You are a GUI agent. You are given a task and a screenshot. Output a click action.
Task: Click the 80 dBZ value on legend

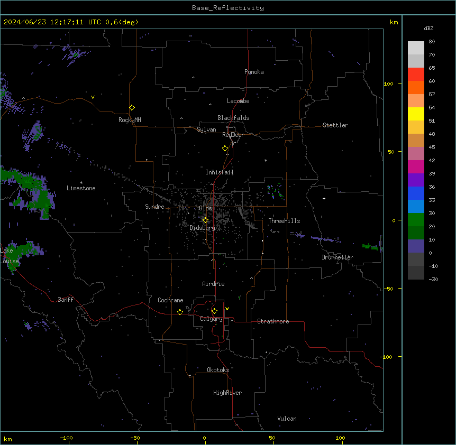click(432, 42)
